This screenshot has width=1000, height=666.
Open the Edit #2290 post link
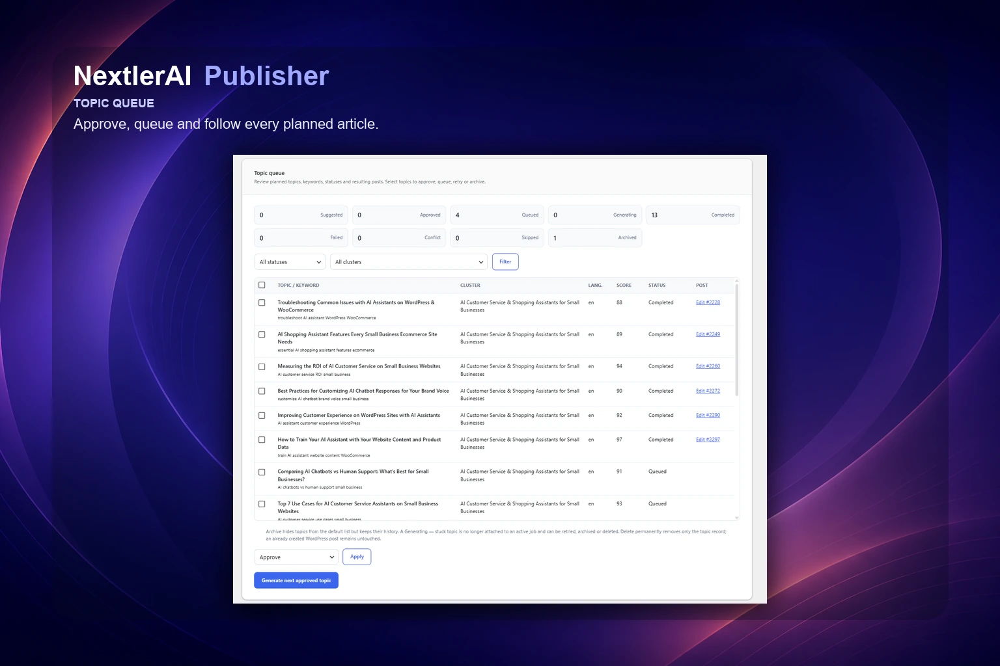click(x=708, y=415)
